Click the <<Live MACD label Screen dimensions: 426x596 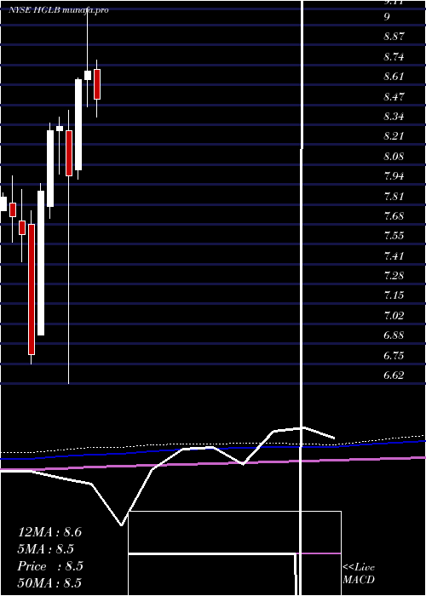pos(359,573)
